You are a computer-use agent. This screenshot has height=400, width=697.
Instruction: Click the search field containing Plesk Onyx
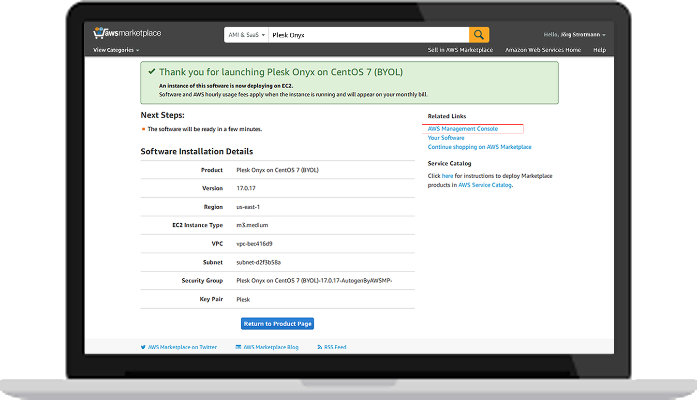[369, 35]
